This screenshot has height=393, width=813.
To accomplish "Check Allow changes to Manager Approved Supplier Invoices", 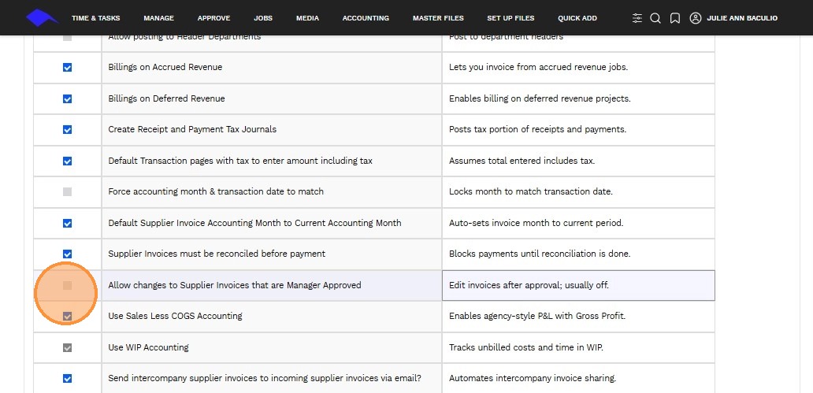I will click(x=67, y=285).
